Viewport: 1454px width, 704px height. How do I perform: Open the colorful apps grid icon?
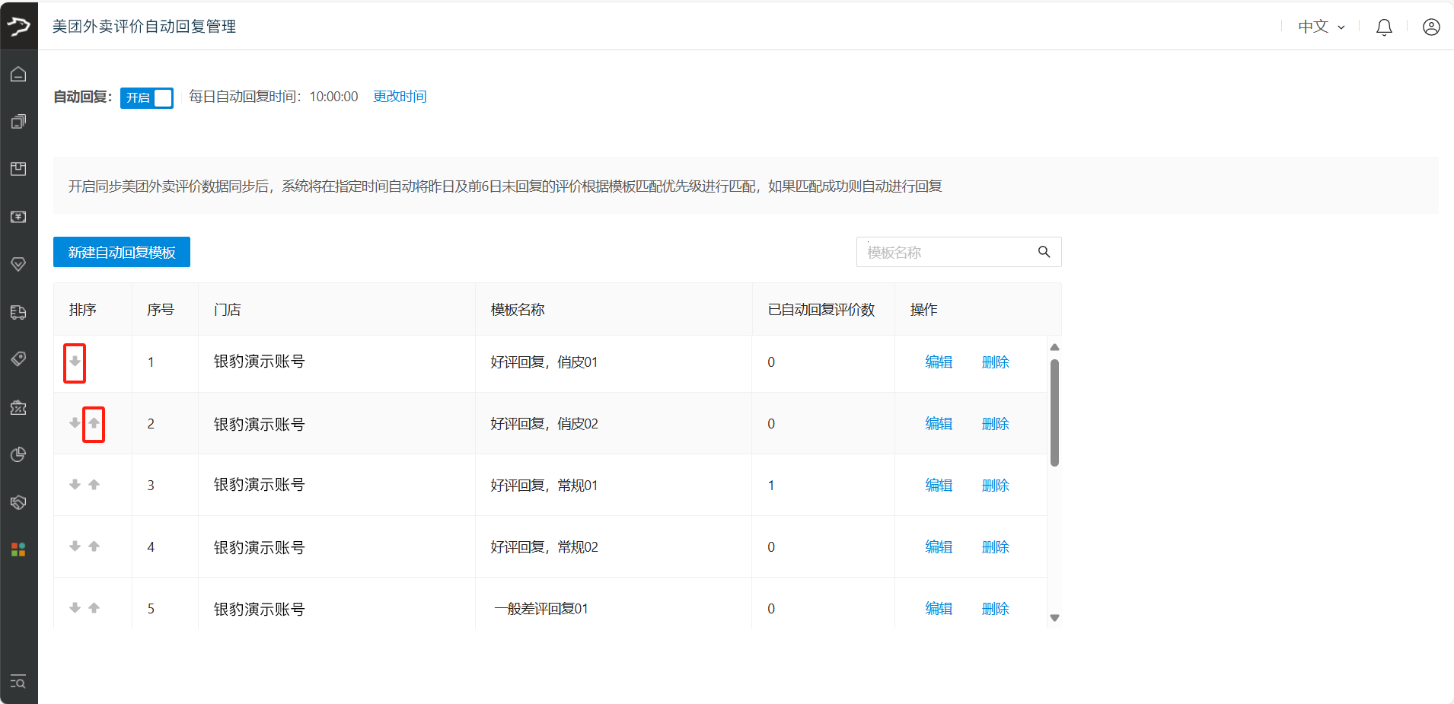18,550
